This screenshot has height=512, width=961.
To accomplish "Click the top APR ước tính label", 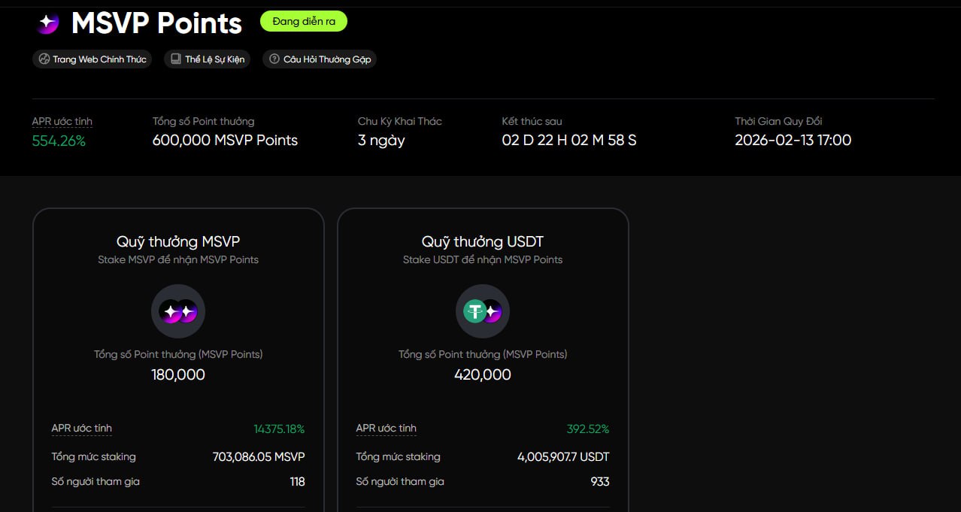I will (x=62, y=121).
